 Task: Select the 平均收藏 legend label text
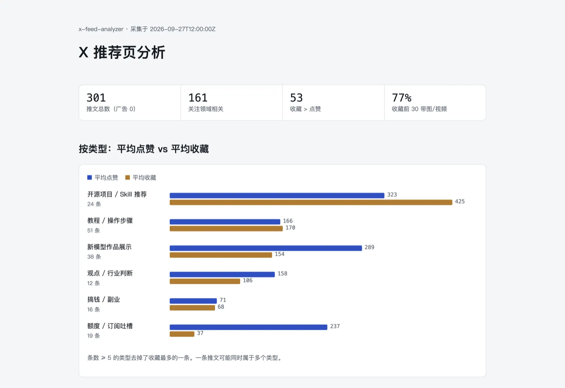(x=144, y=178)
